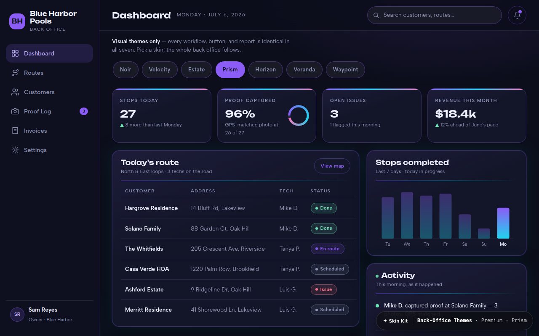The height and width of the screenshot is (336, 539).
Task: Navigate to Invoices
Action: [x=49, y=131]
